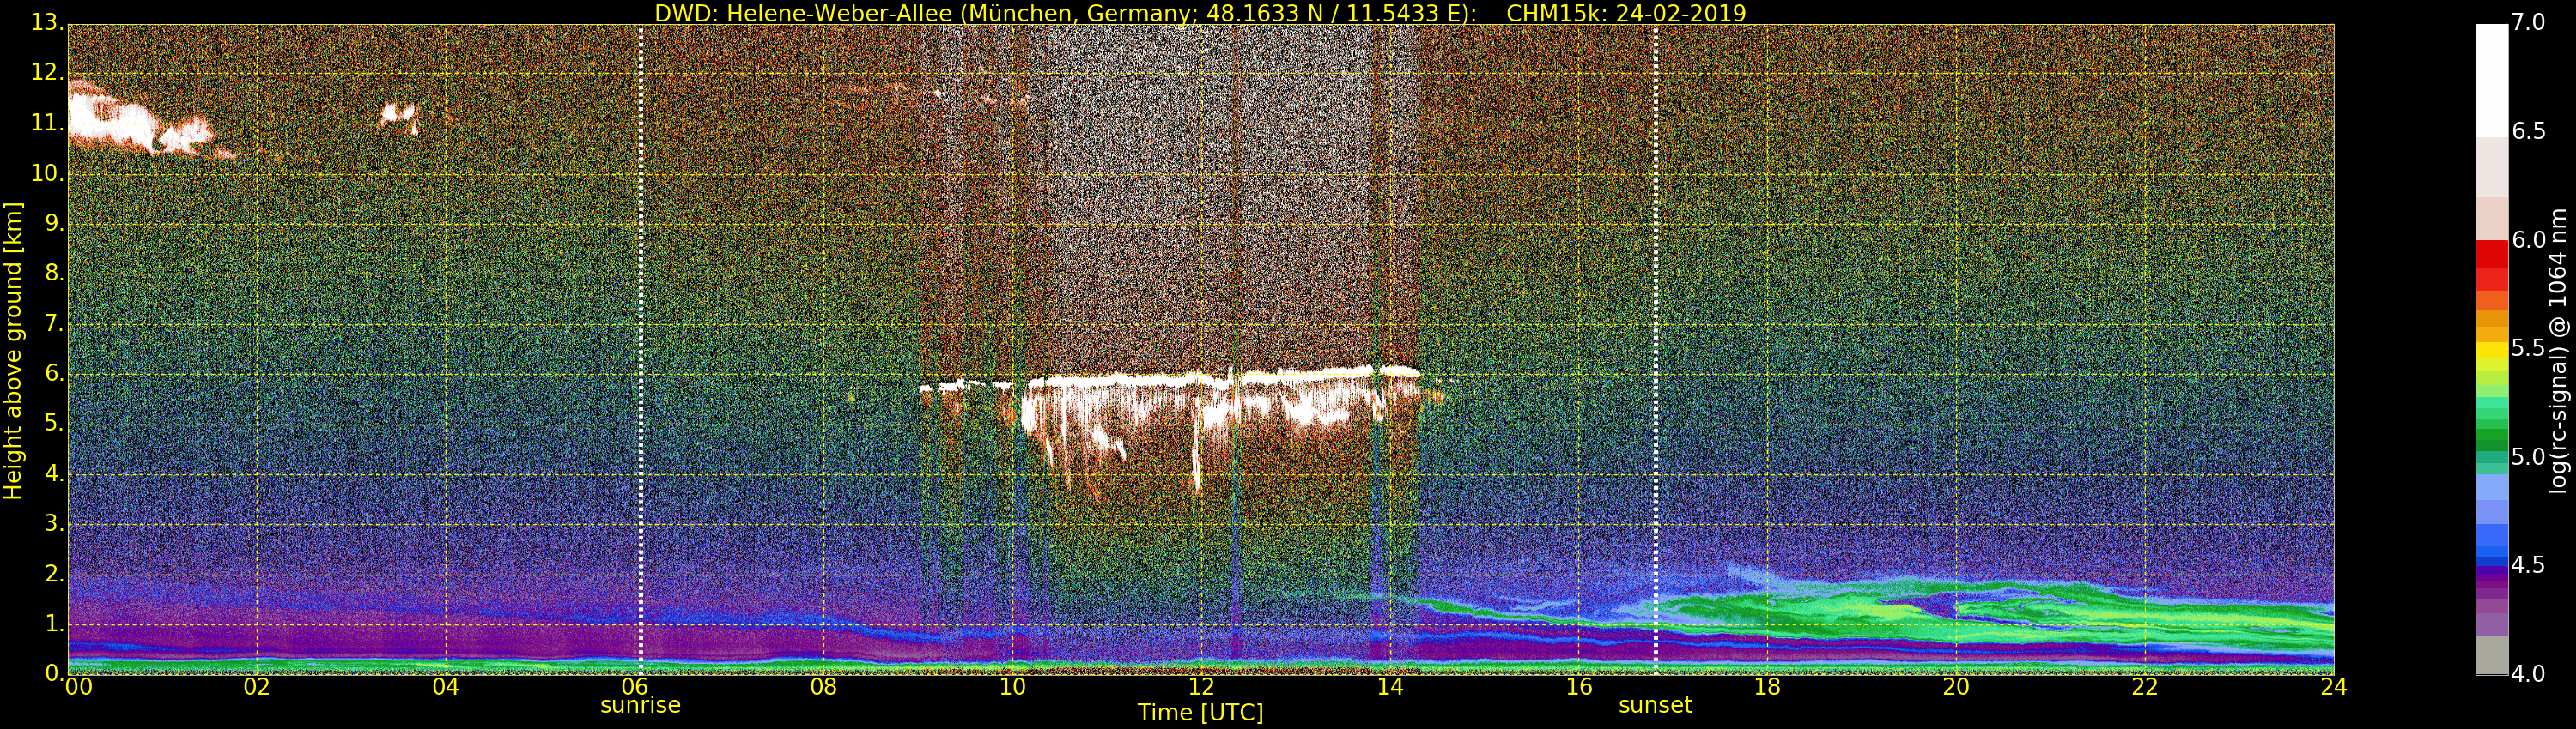Screen dimensions: 2576x729
Task: Click the '9.' height axis tick label
Action: click(54, 223)
